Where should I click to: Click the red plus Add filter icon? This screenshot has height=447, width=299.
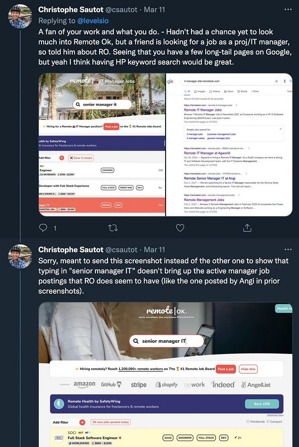point(82,422)
